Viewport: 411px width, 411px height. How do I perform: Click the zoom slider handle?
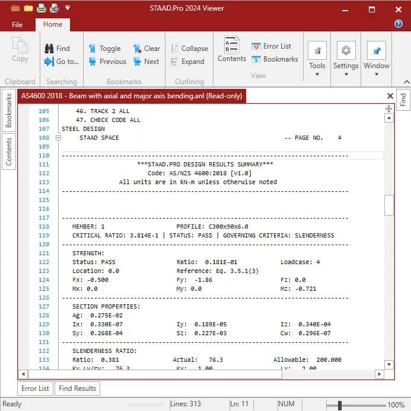(x=340, y=405)
